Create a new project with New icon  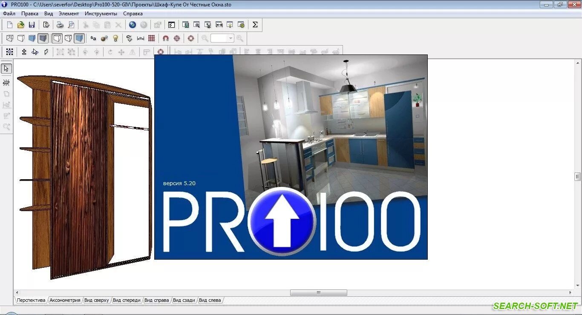(10, 25)
